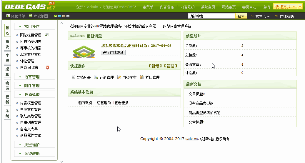This screenshot has height=163, width=305.
Task: Toggle the 隐藏菜单 sidebar option
Action: click(x=16, y=16)
